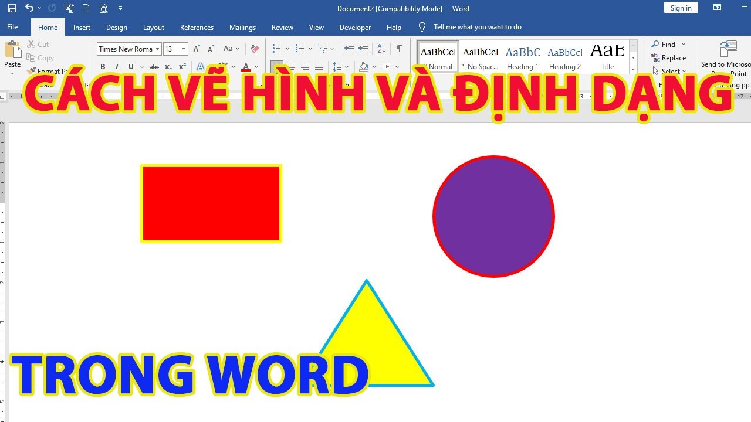
Task: Open Text Effects and Typography icon
Action: (x=201, y=66)
